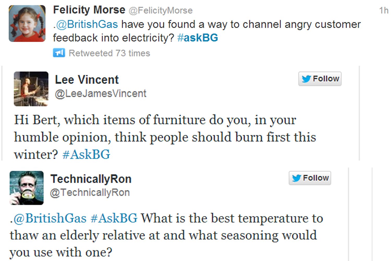Open the @BritishGas mention in Felicity's tweet
The height and width of the screenshot is (261, 391).
coord(87,24)
